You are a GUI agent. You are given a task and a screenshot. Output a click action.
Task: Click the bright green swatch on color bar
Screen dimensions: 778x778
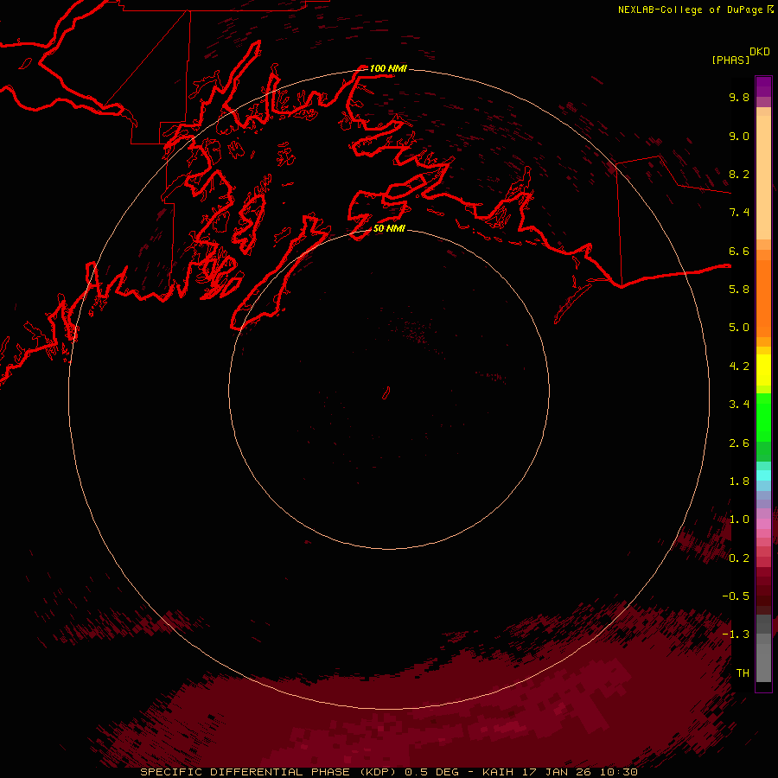pos(763,418)
